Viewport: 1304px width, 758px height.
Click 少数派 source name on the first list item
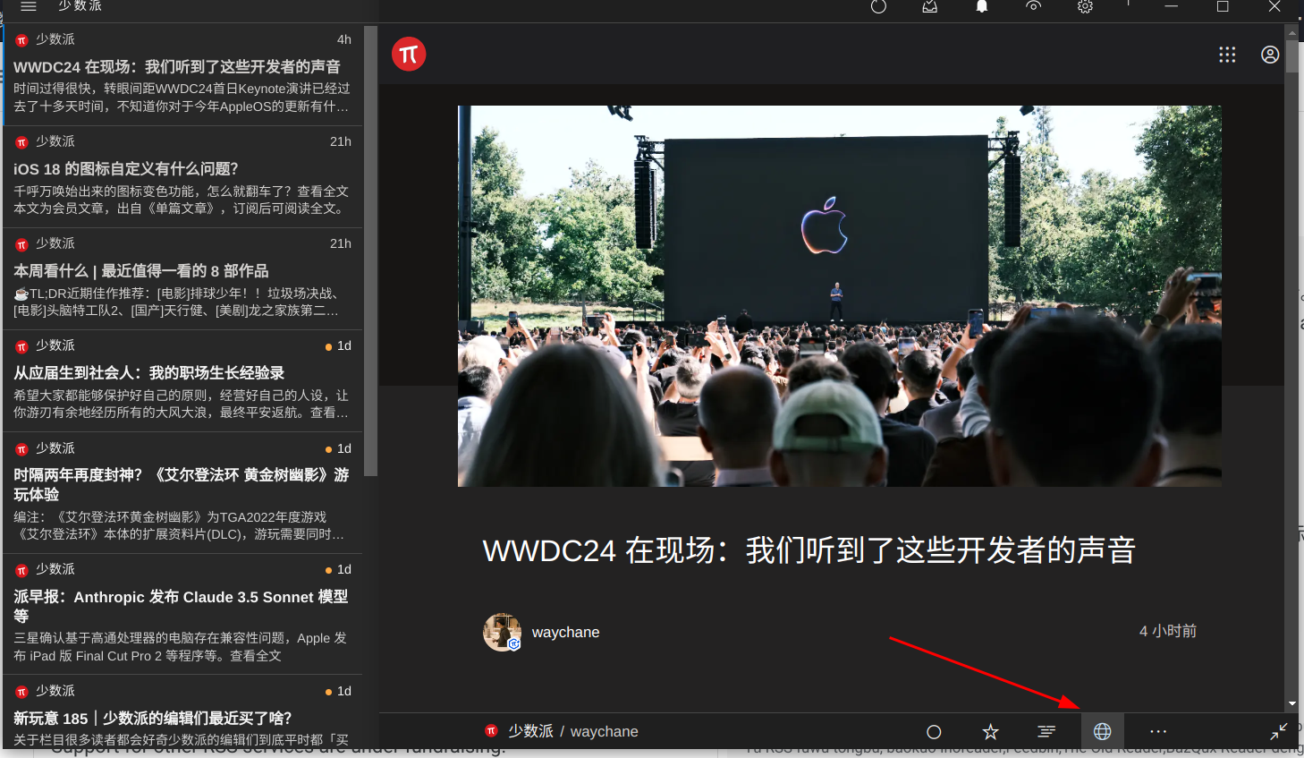(x=55, y=39)
